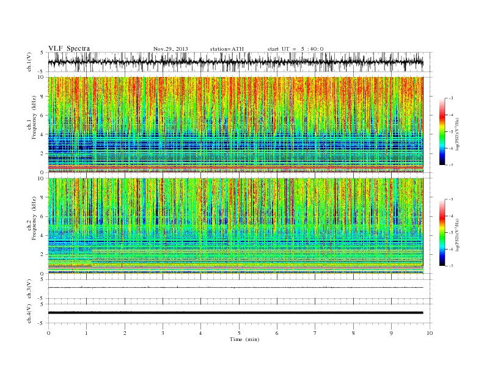Select the date text "Nov.29, 2013"
Screen dimensions: 484x374
[170, 49]
